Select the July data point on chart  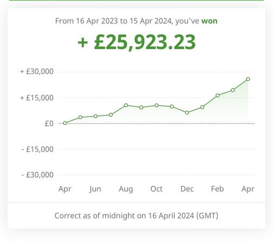111,115
